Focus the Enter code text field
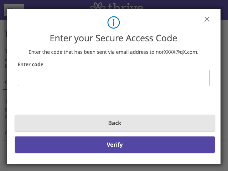Screen dimensions: 228x171 tap(114, 78)
